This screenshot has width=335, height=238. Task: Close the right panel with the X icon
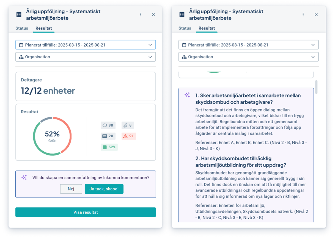click(316, 15)
